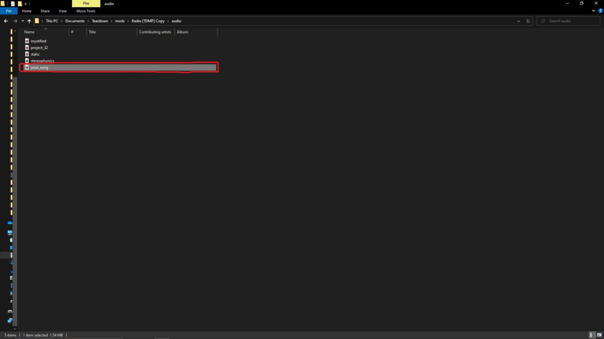This screenshot has width=604, height=339.
Task: Click 'audio' in the address path
Action: (x=176, y=21)
